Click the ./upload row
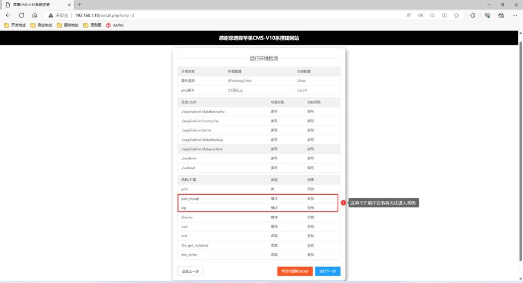The width and height of the screenshot is (523, 283). 259,168
